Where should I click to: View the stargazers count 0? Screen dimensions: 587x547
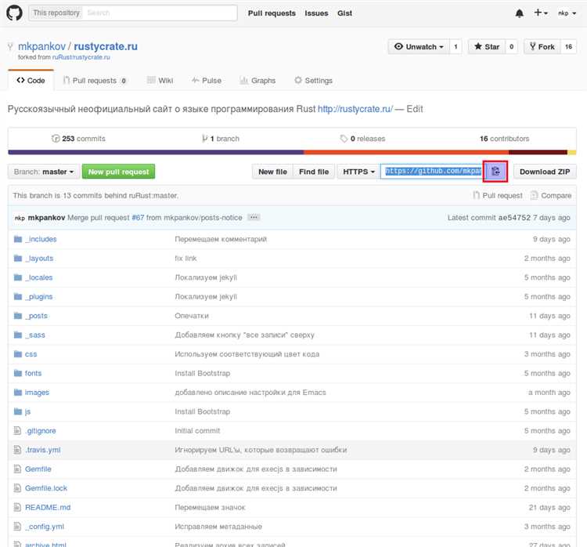point(511,46)
